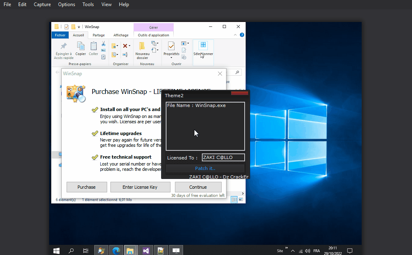Image resolution: width=412 pixels, height=255 pixels.
Task: Click the edit icon in Ouvrir group
Action: click(184, 50)
